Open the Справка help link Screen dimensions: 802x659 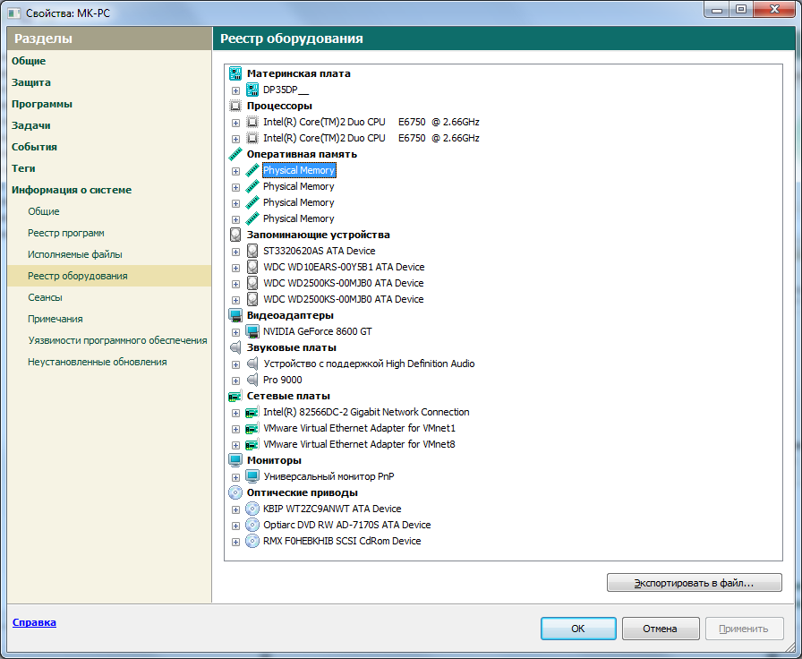(x=34, y=622)
